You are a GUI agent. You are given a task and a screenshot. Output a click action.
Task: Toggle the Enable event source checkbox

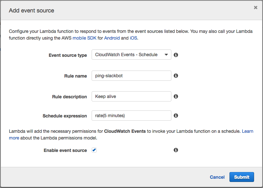pos(94,150)
